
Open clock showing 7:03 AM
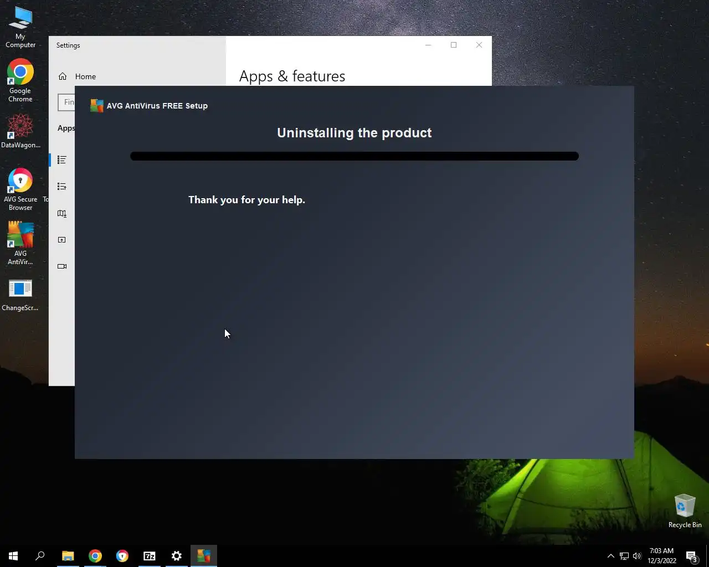pos(662,556)
